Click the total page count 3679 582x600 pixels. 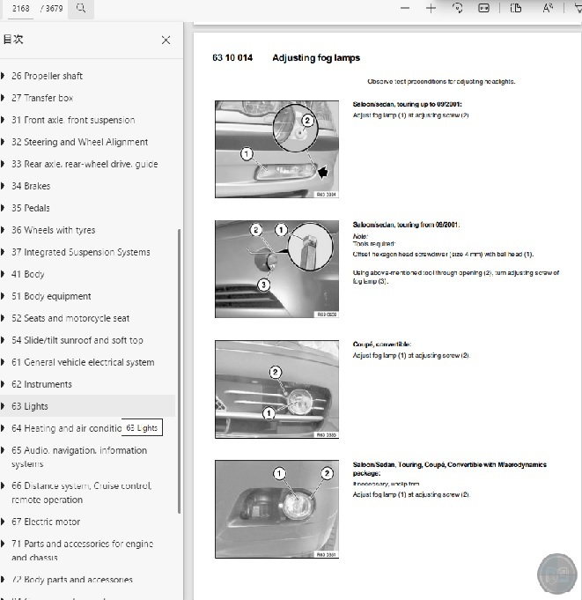coord(54,9)
